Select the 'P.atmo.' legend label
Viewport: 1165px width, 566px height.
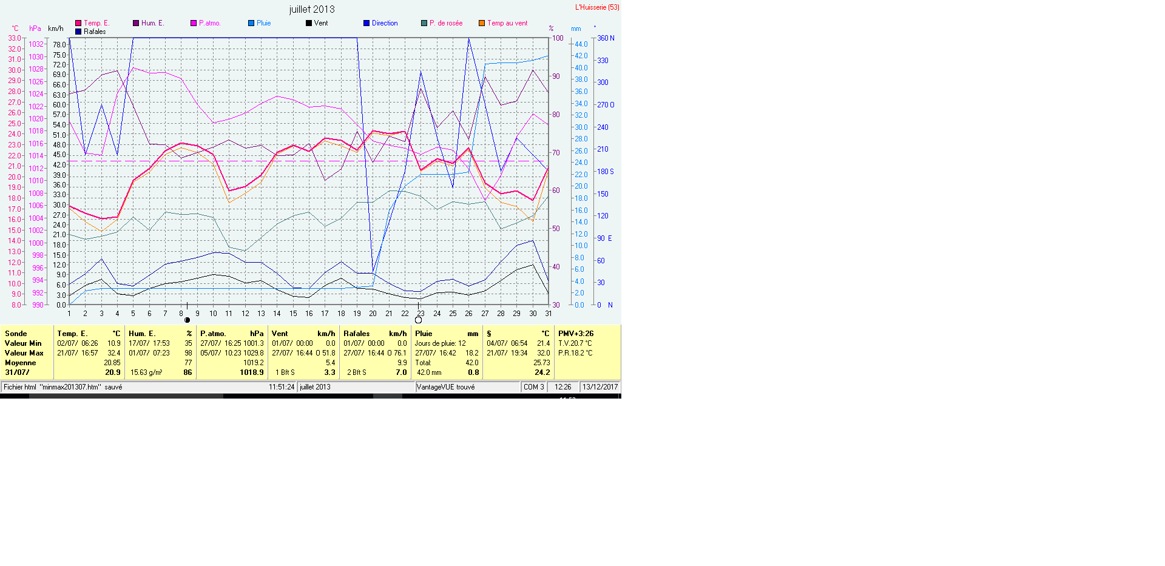210,23
